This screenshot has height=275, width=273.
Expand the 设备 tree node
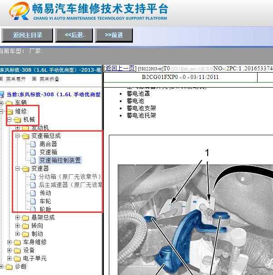(x=9, y=250)
